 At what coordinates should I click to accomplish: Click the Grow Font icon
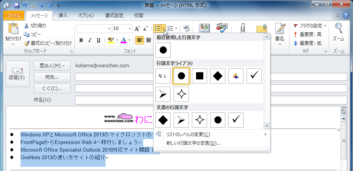tap(137, 28)
